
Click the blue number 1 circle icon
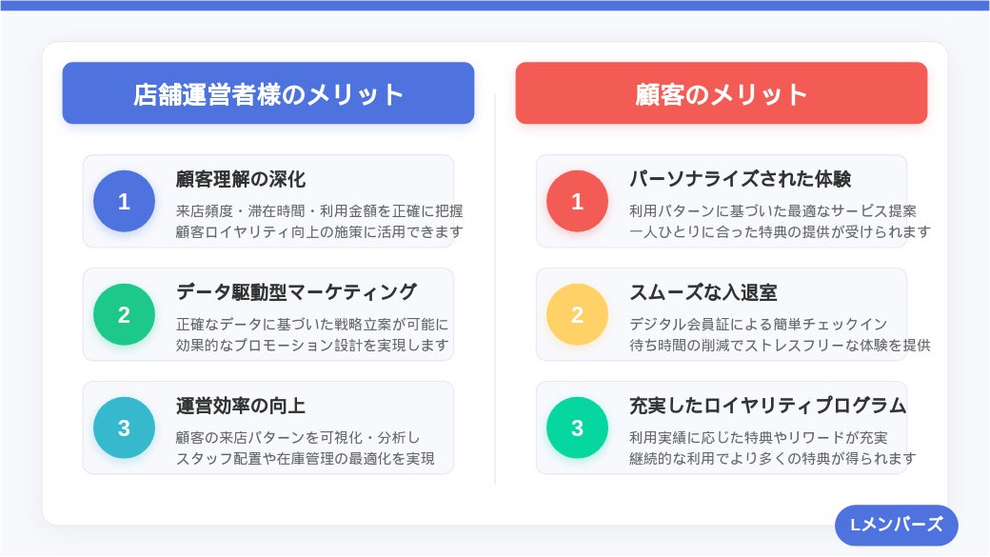(x=124, y=201)
